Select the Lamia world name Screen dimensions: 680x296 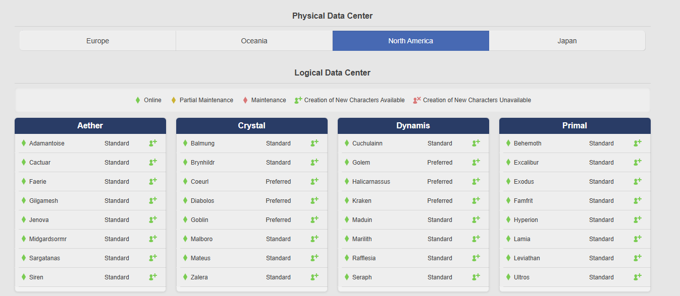[522, 239]
